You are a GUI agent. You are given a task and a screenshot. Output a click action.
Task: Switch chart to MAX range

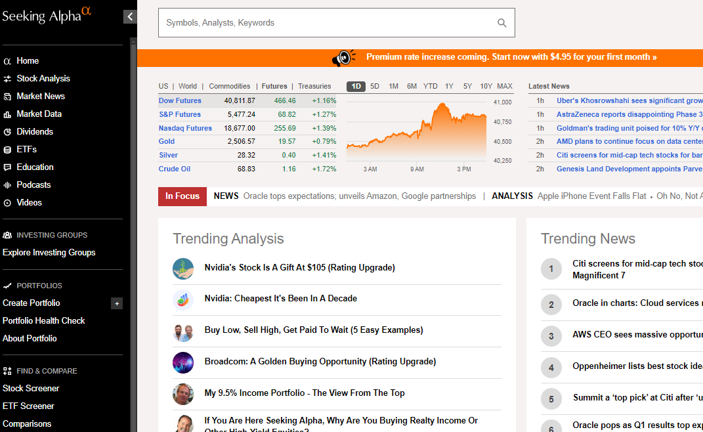tap(505, 86)
